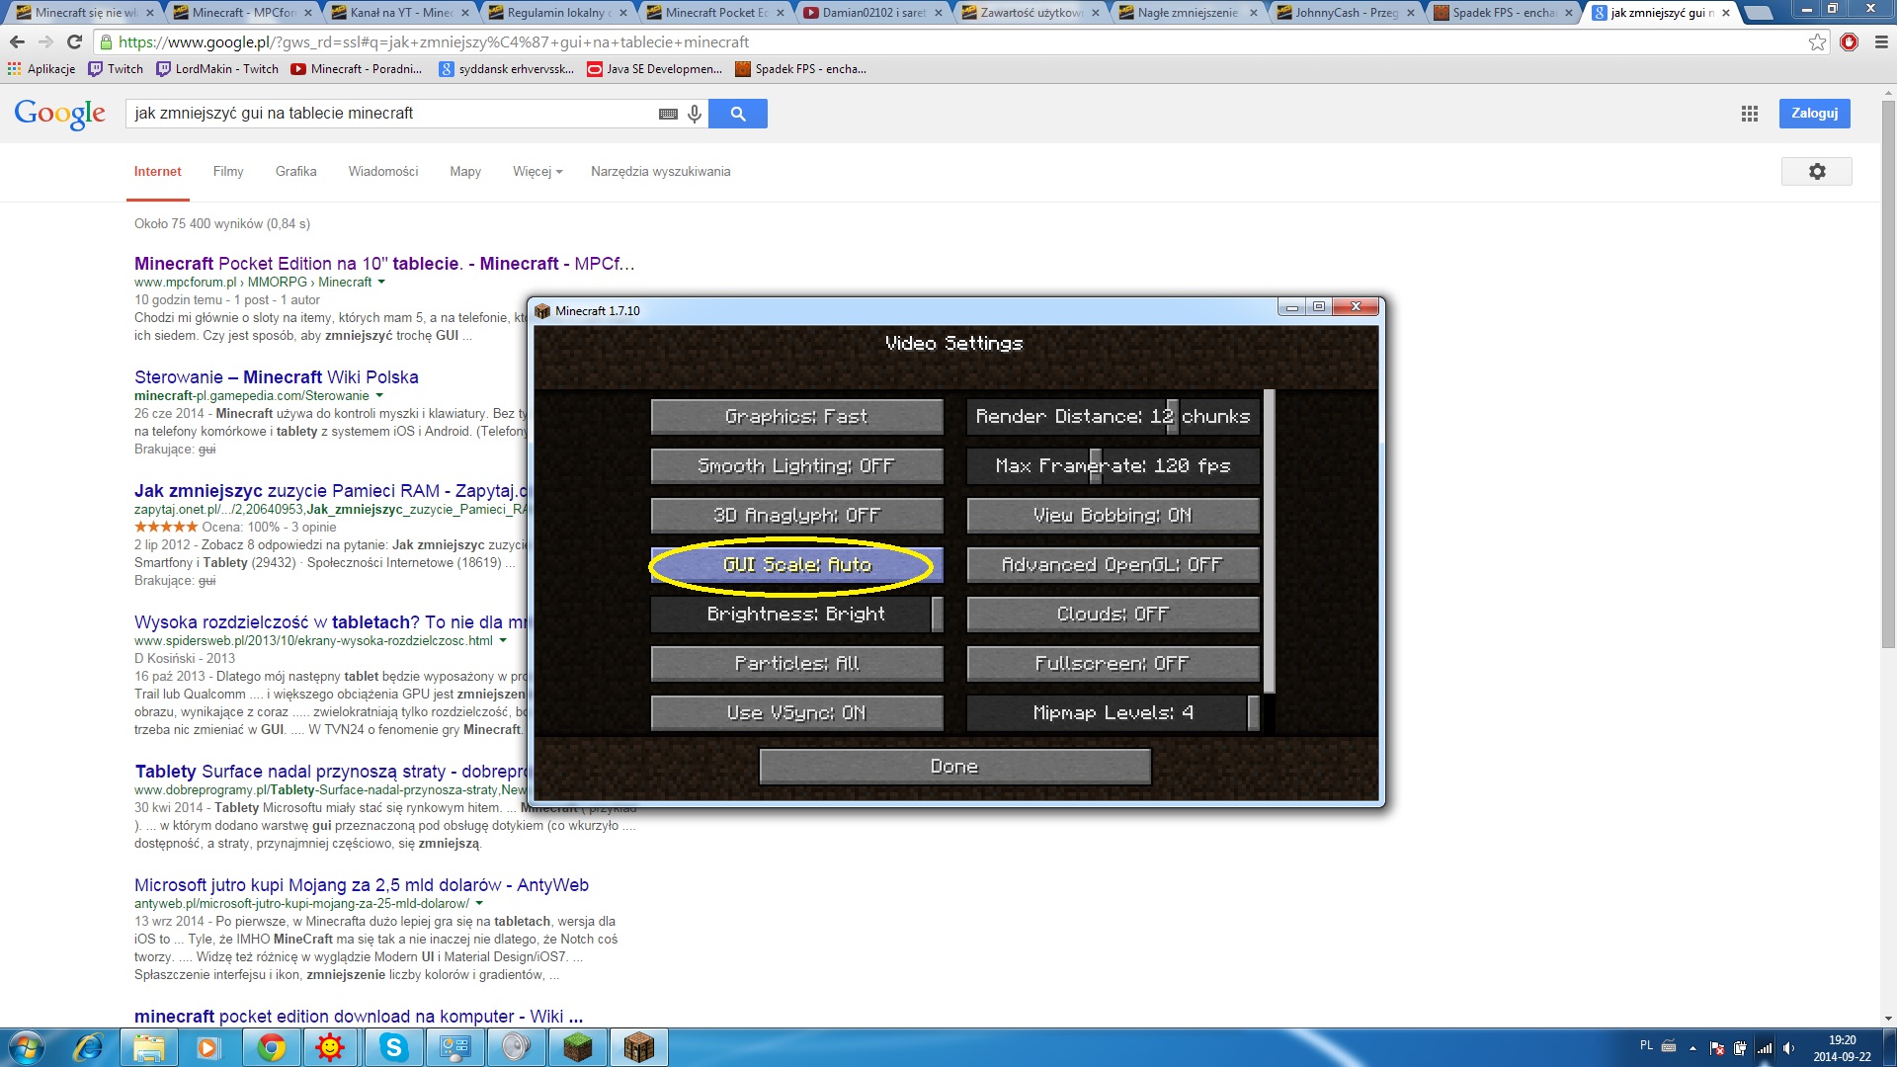Open the crafting table taskbar icon
This screenshot has height=1067, width=1897.
(638, 1047)
